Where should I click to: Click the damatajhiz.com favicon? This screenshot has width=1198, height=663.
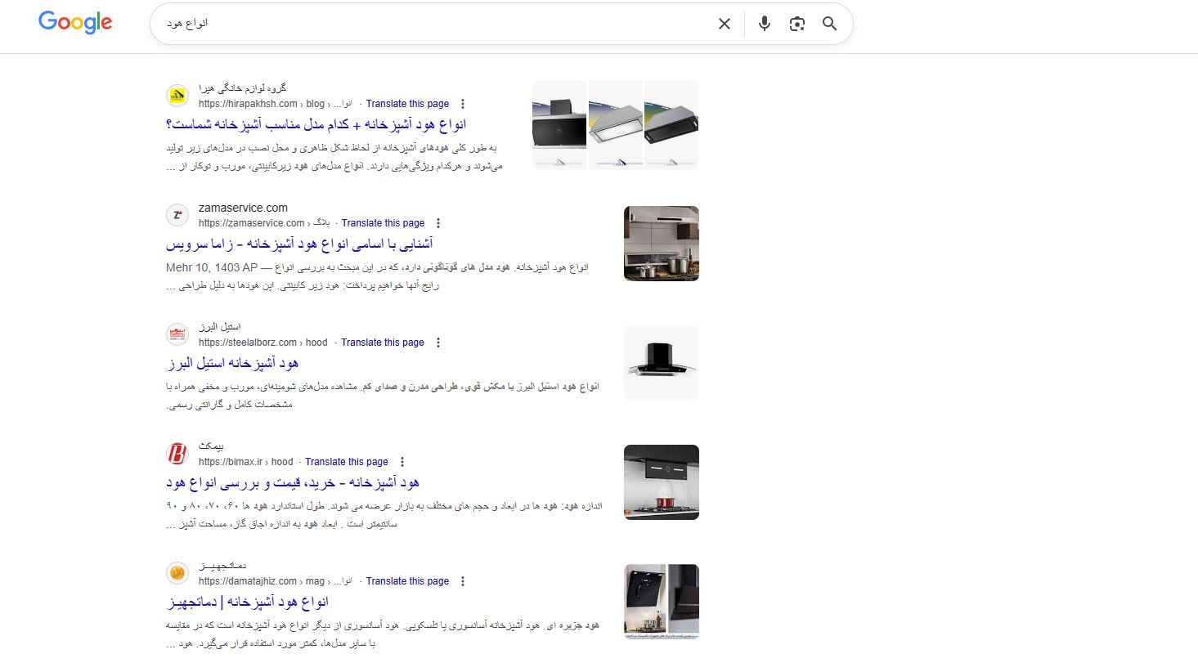tap(177, 573)
